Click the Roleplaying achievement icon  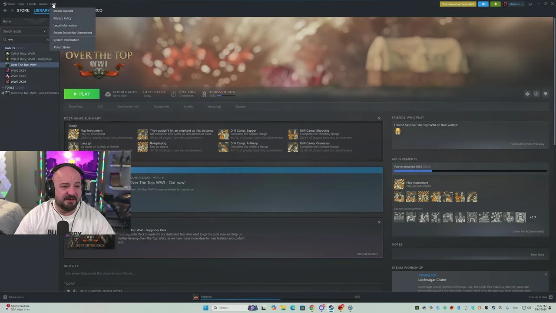tap(143, 147)
